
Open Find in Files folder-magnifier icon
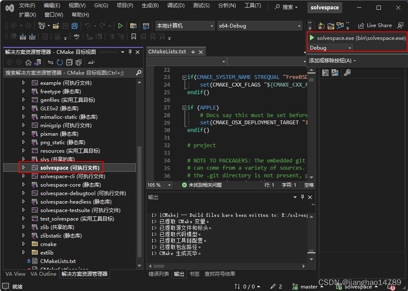pyautogui.click(x=133, y=25)
